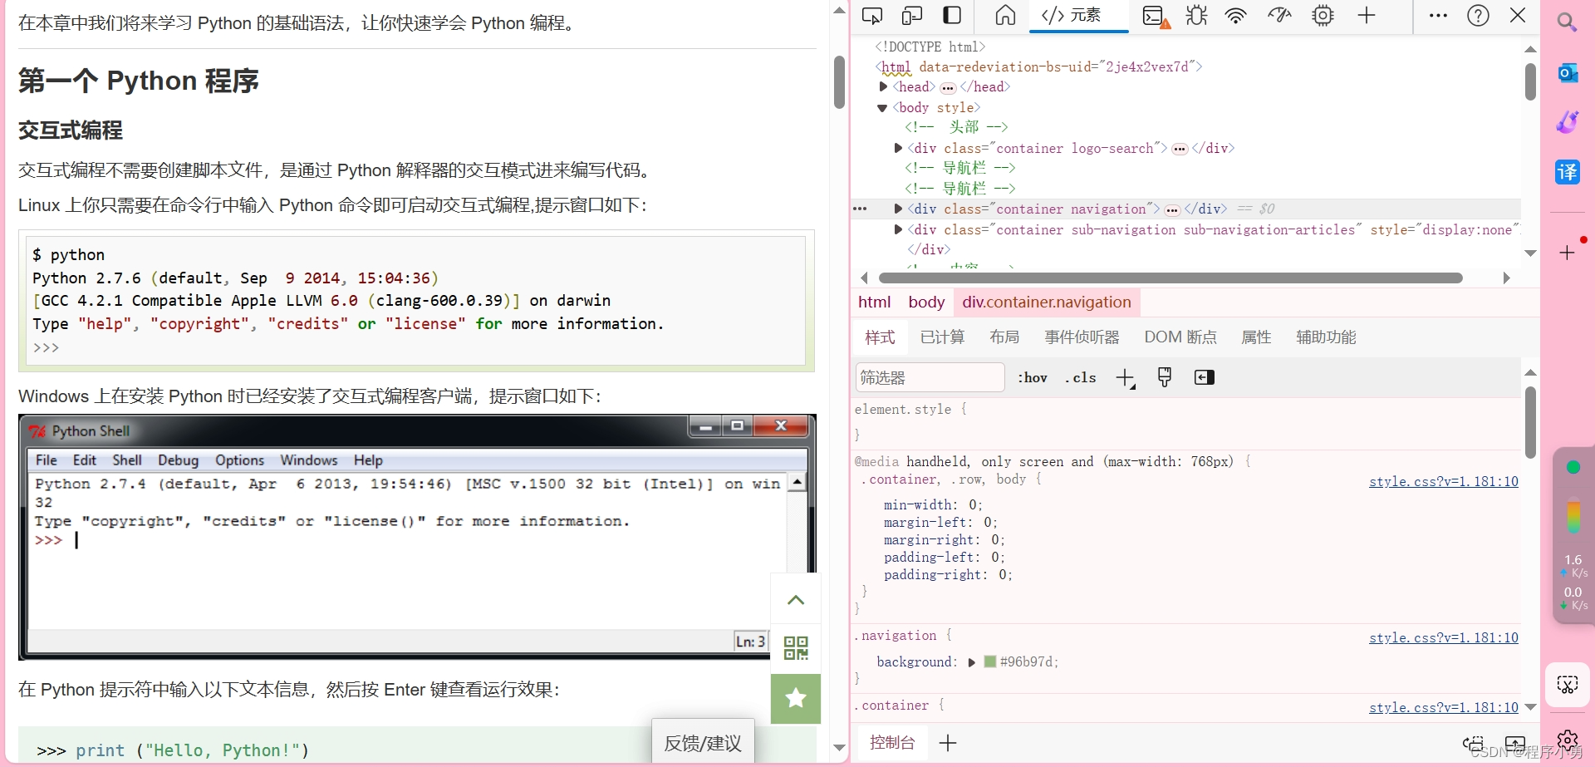This screenshot has width=1595, height=767.
Task: Toggle the computed styles sidebar icon
Action: point(1204,377)
